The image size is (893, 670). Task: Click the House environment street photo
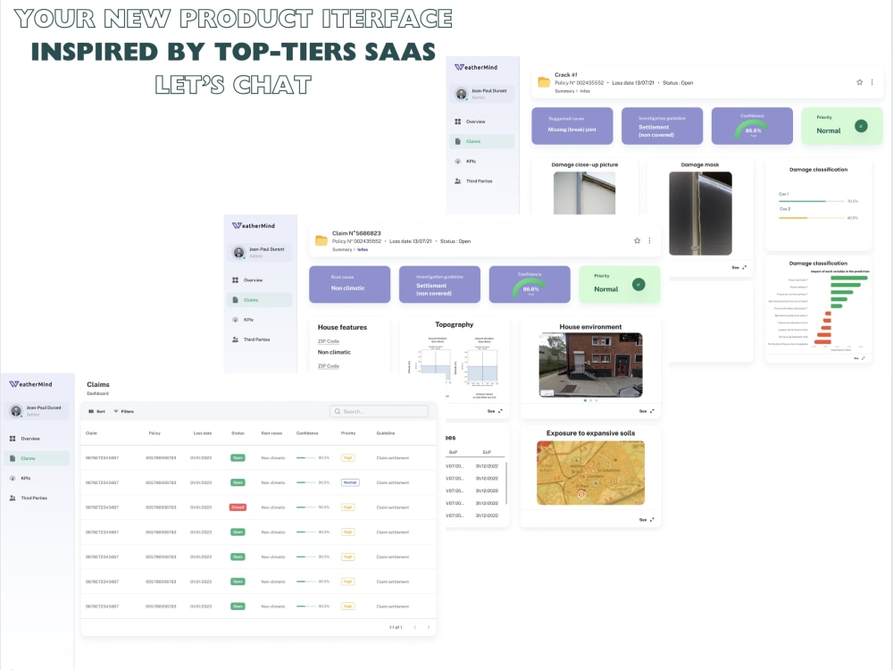click(x=590, y=365)
